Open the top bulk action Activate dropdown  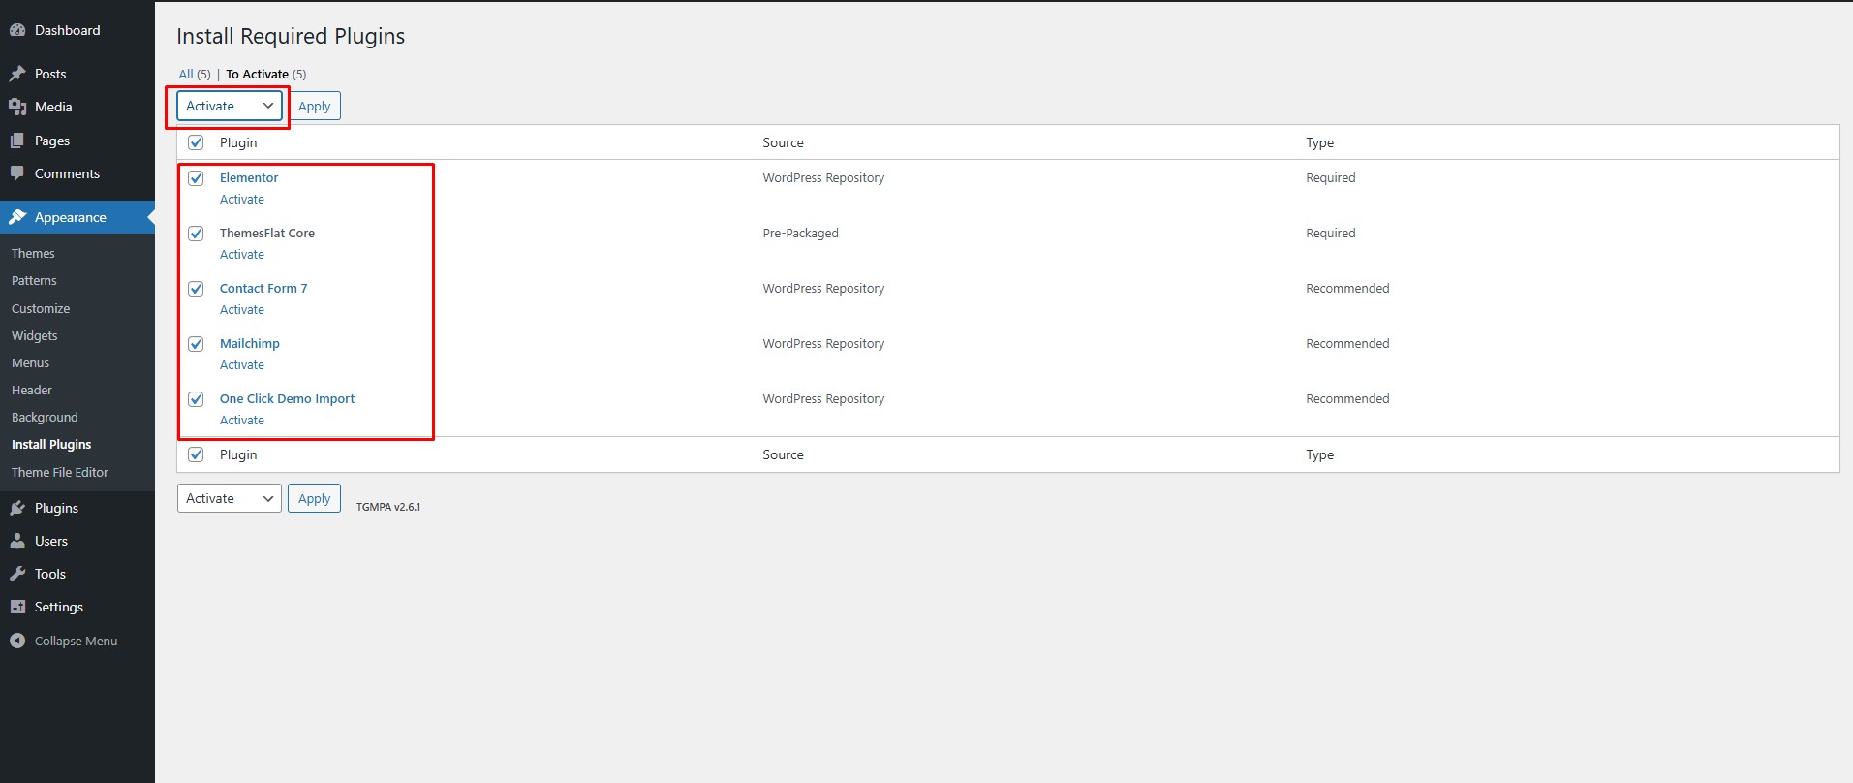230,106
